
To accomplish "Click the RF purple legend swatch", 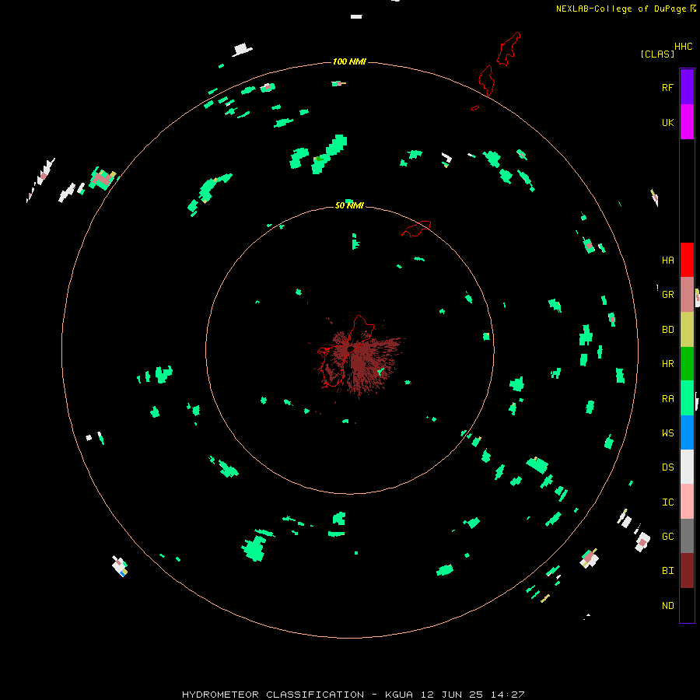I will pyautogui.click(x=687, y=87).
